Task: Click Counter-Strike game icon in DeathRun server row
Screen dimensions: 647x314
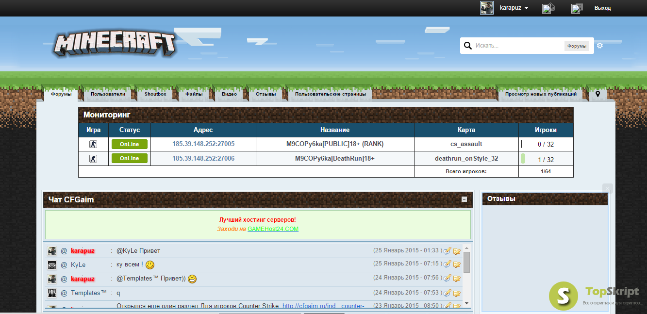Action: (93, 159)
